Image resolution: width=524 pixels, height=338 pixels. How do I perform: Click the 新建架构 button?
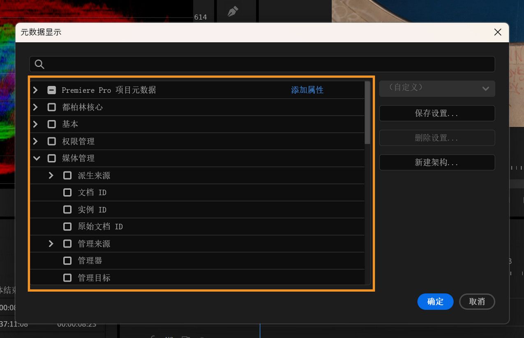tap(437, 162)
